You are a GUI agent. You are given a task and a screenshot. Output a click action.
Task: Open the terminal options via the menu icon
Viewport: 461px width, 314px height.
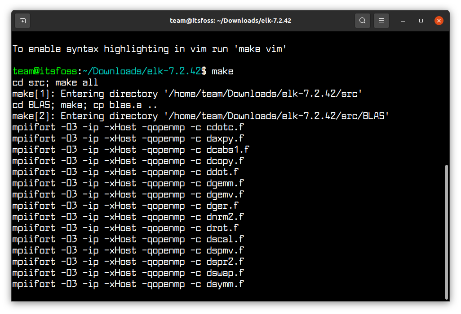tap(381, 20)
